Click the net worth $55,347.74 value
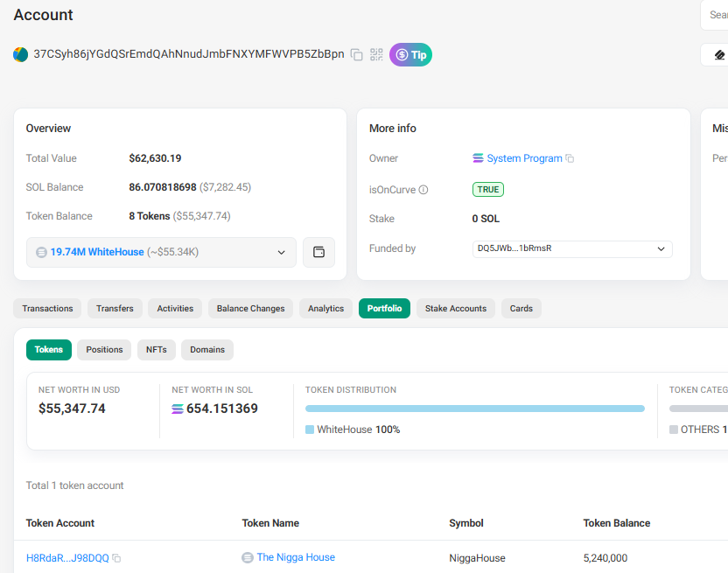Image resolution: width=728 pixels, height=573 pixels. (x=72, y=409)
